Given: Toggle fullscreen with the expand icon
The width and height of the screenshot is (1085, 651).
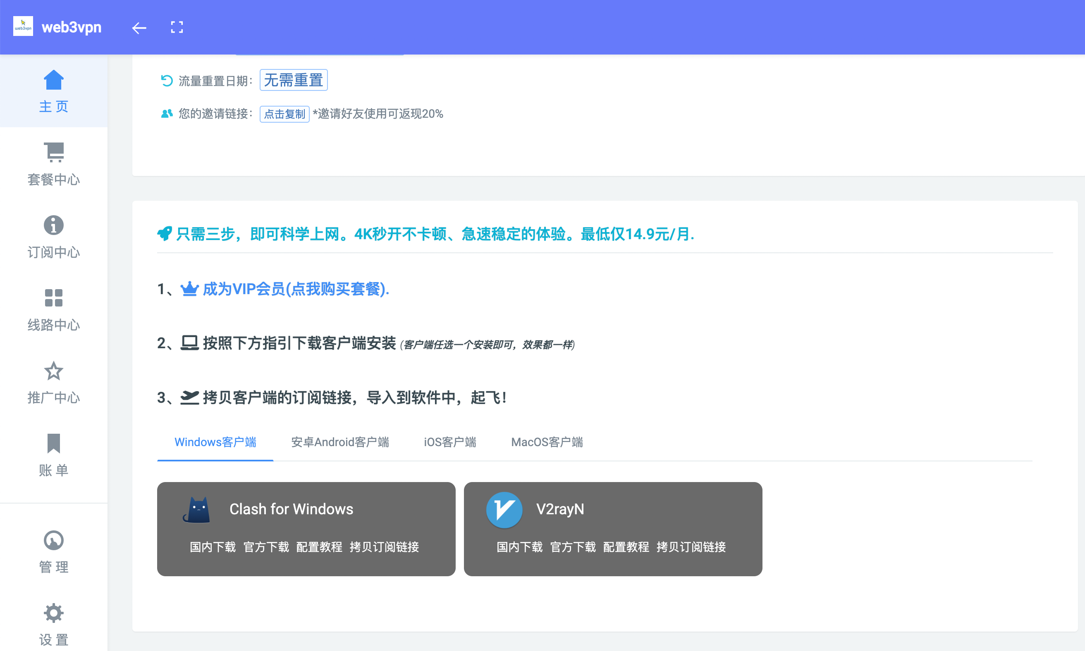Looking at the screenshot, I should pos(177,27).
